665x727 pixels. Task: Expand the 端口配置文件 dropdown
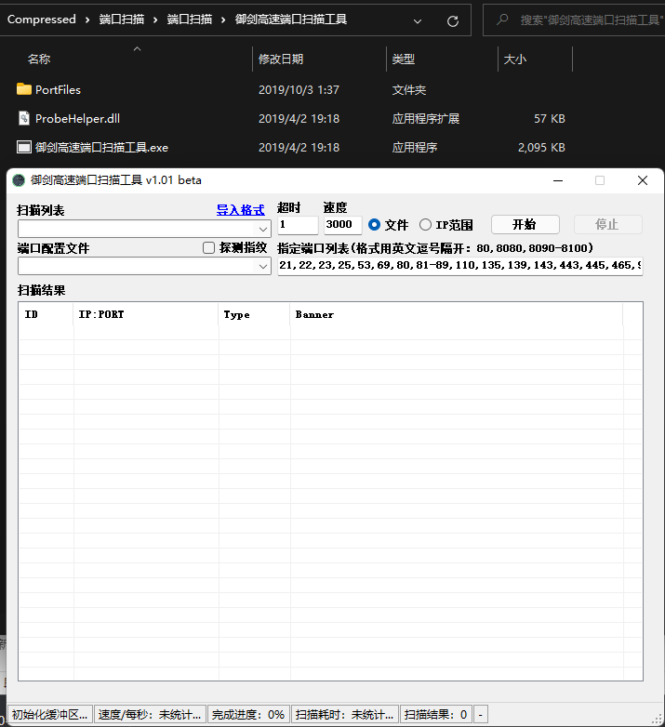click(263, 267)
